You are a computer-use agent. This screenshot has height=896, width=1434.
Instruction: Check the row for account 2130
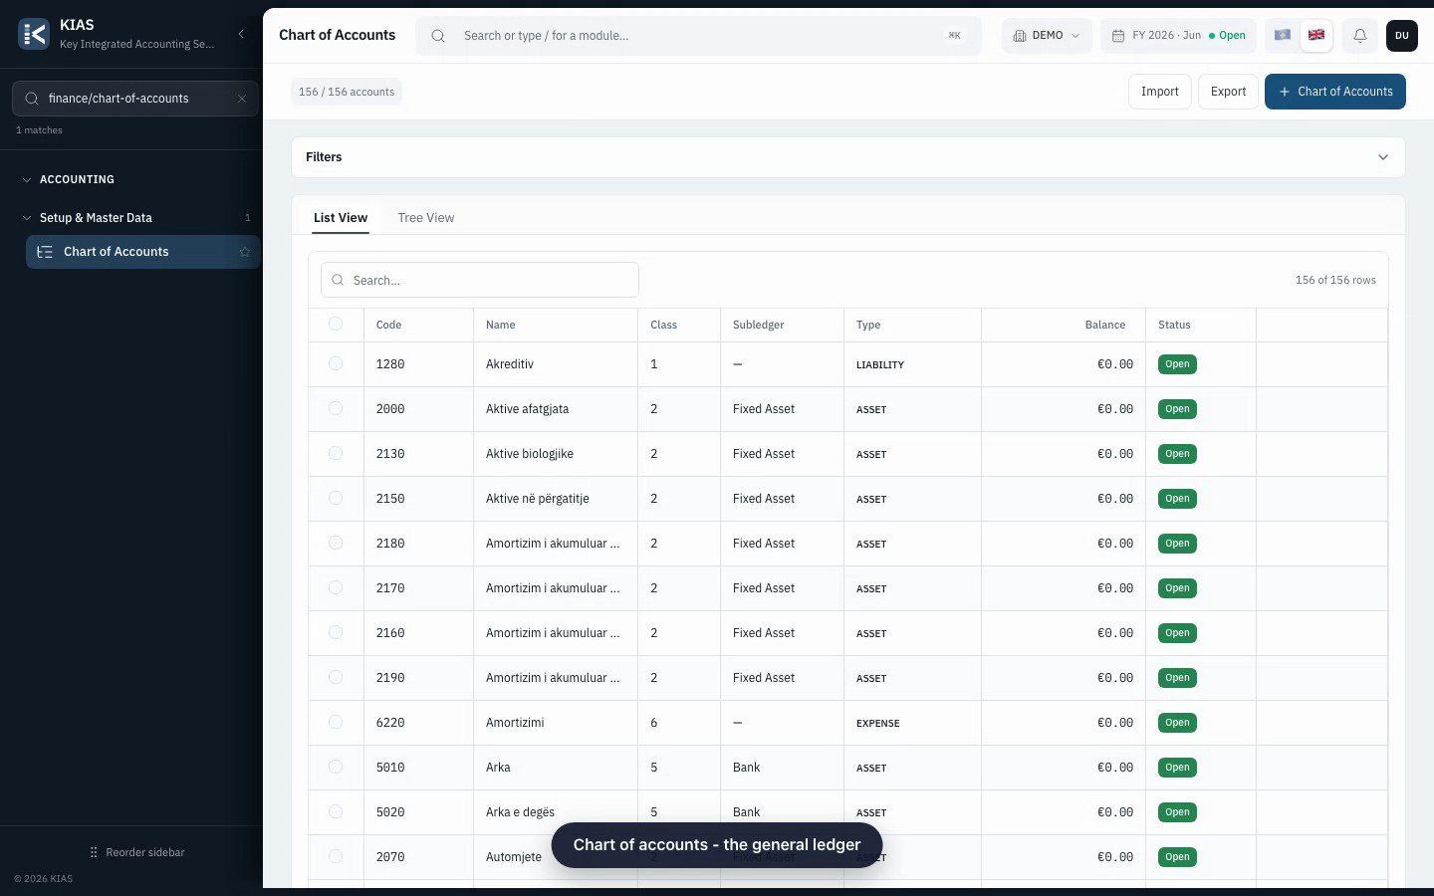pos(336,453)
